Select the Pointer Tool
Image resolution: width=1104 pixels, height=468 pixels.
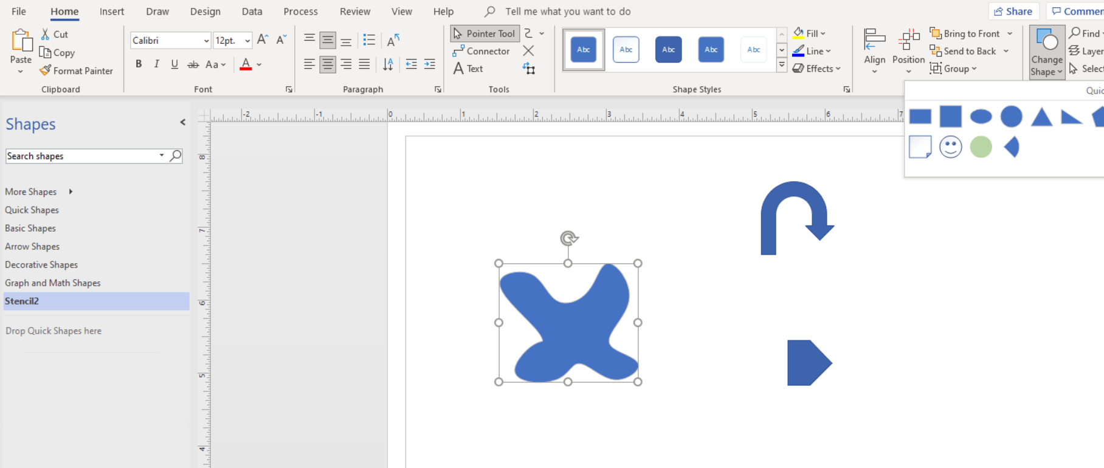point(485,33)
